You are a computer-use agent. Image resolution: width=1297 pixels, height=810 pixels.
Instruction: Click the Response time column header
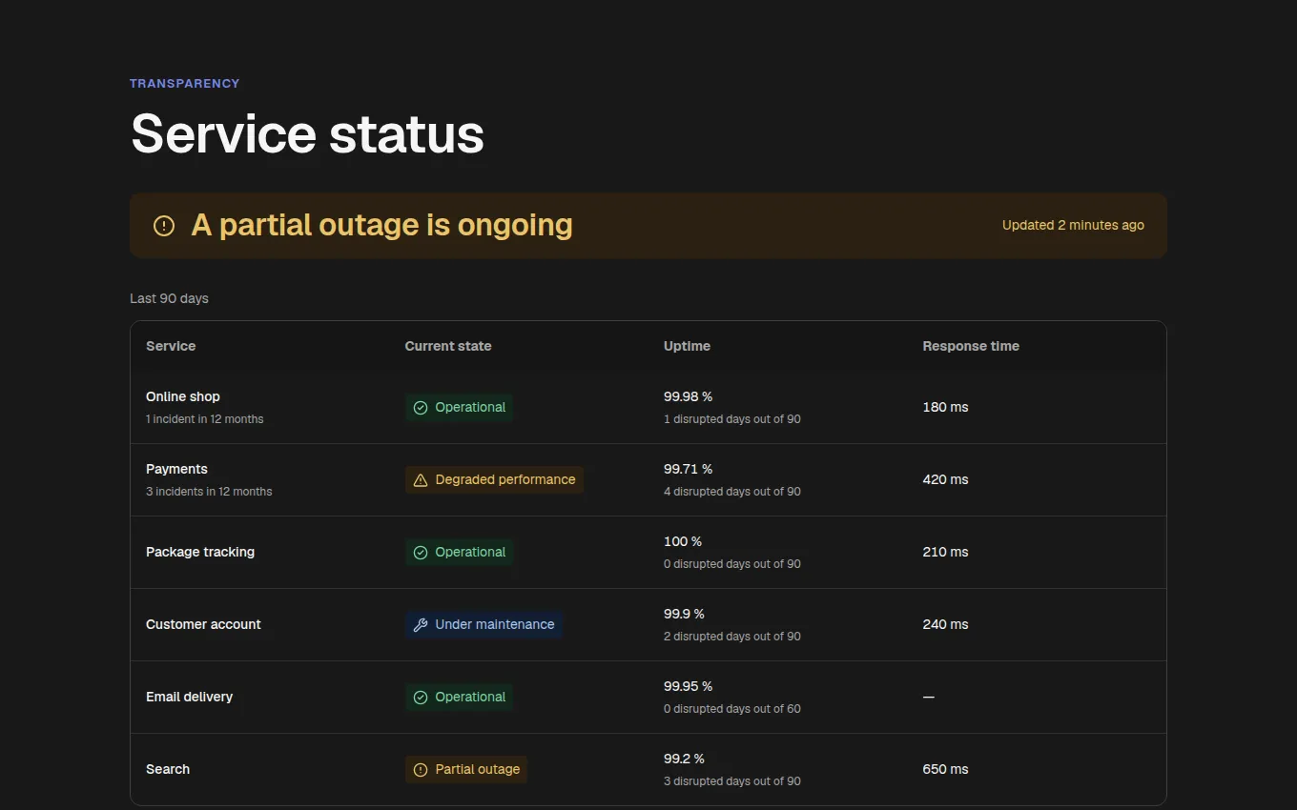coord(971,346)
